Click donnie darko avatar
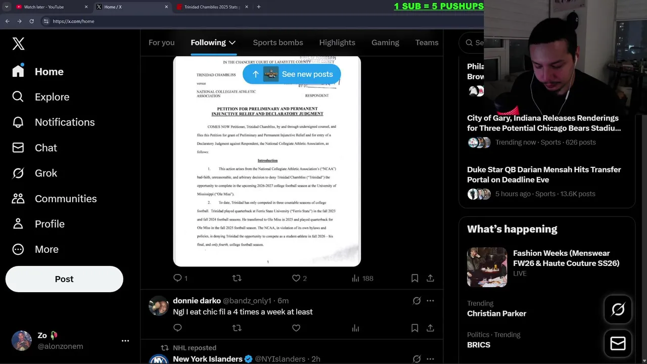This screenshot has width=647, height=364. [159, 306]
